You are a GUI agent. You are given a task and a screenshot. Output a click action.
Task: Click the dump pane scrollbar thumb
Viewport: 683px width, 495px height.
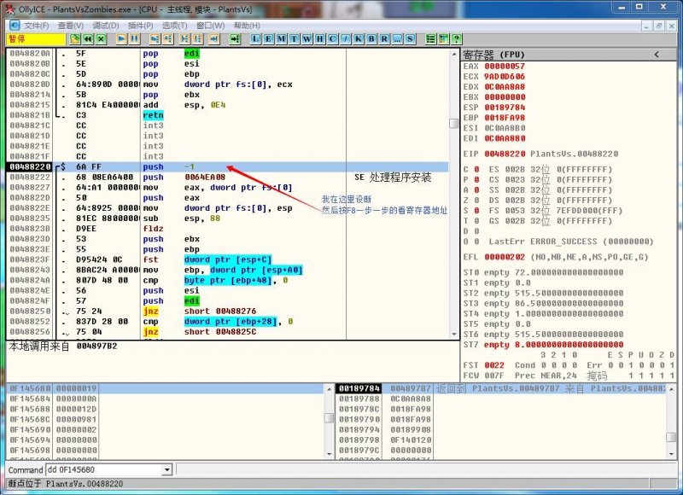[x=329, y=418]
